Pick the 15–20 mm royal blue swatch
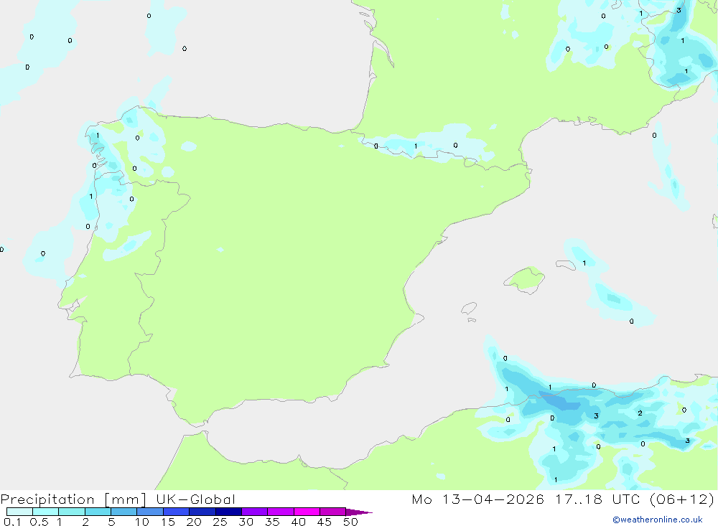 pyautogui.click(x=176, y=512)
